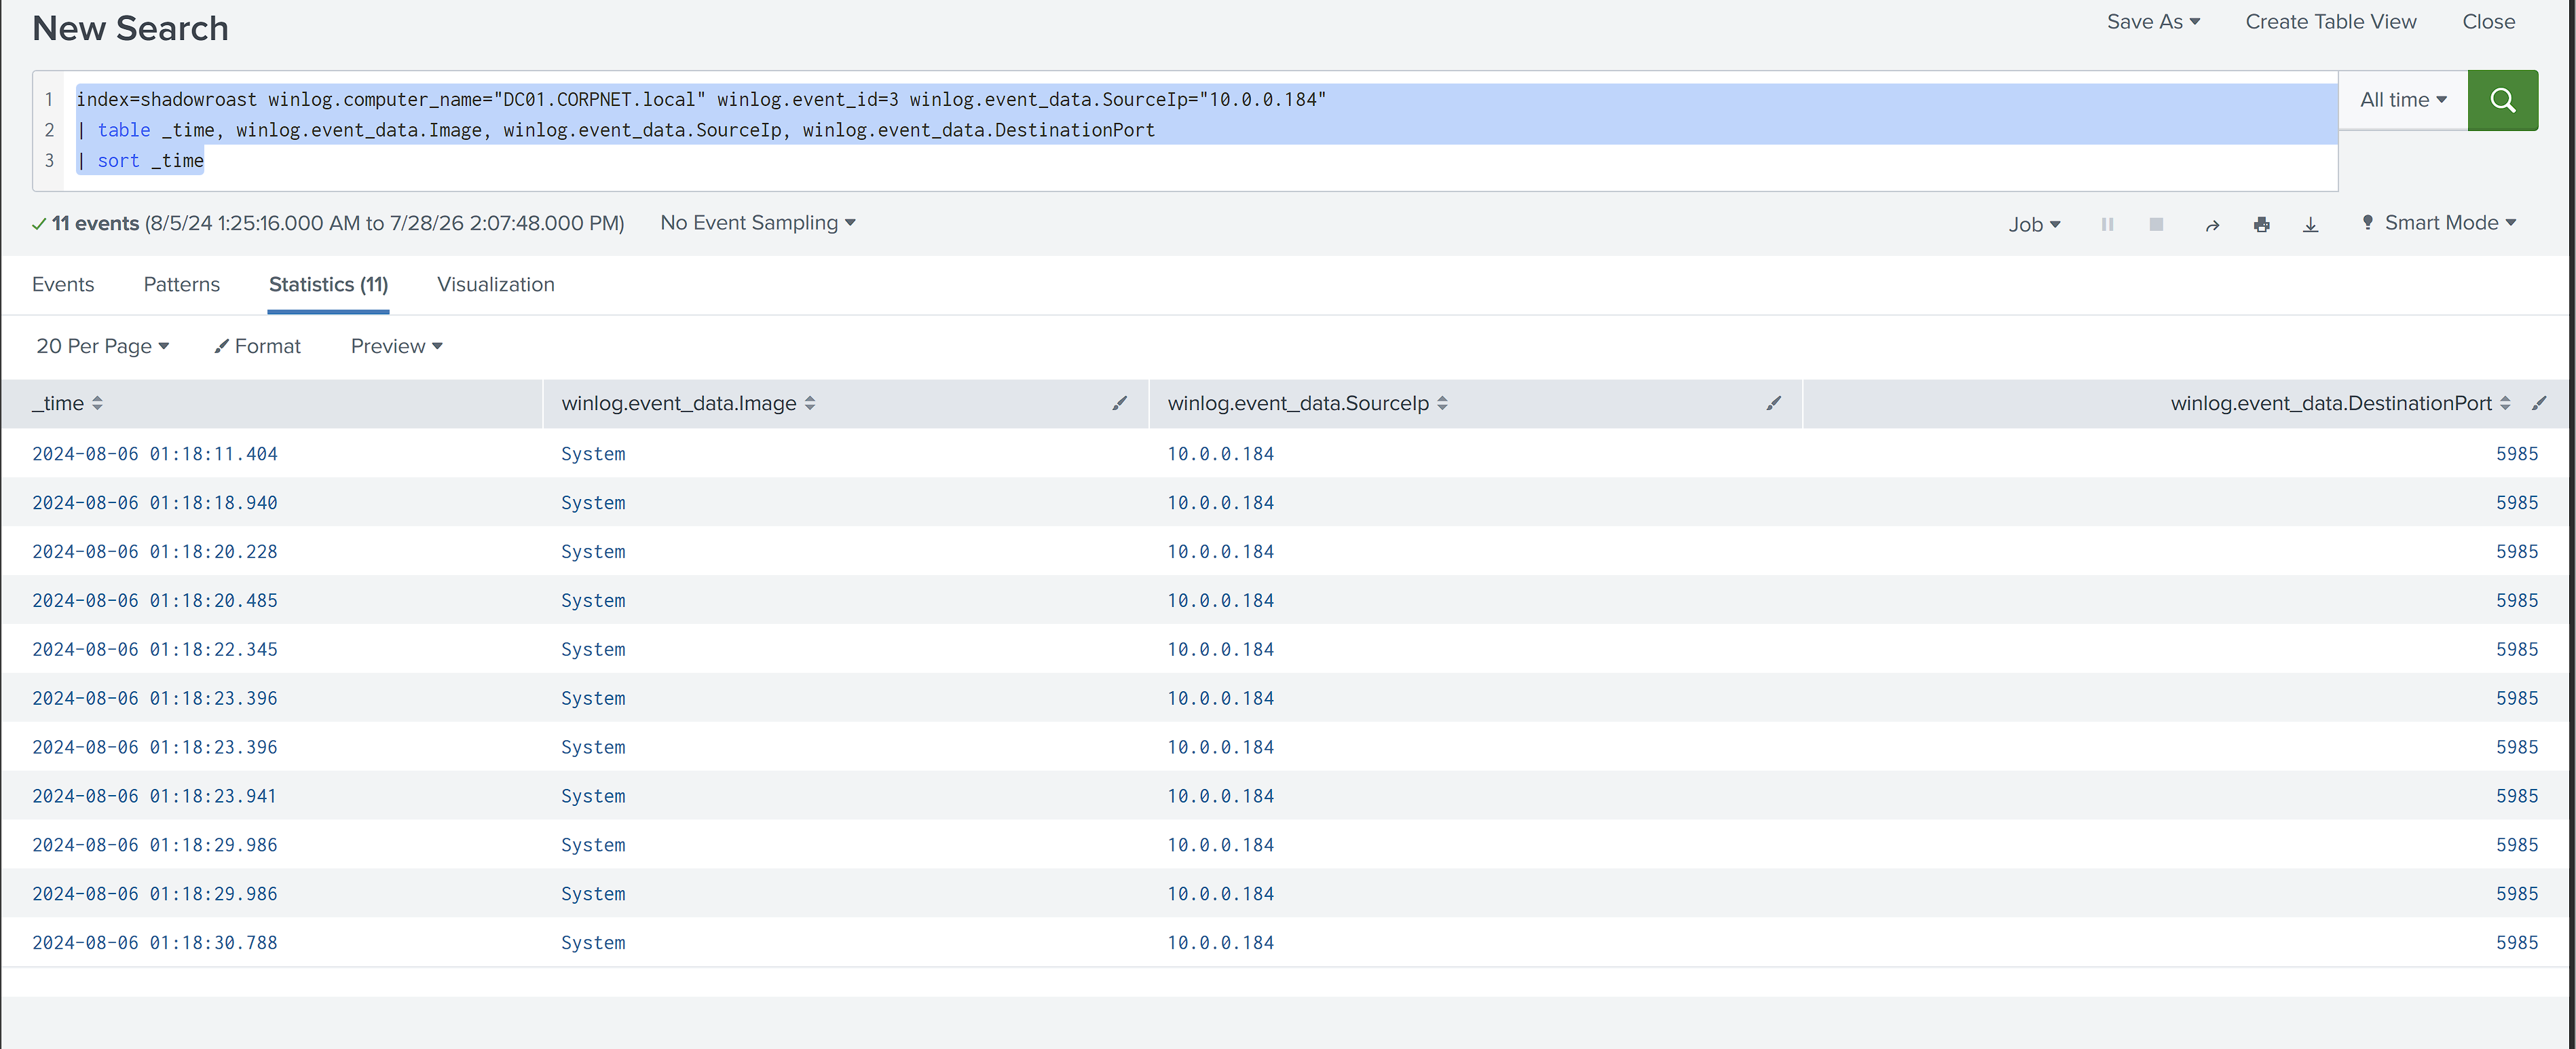Expand the No Event Sampling dropdown
The width and height of the screenshot is (2576, 1049).
click(758, 223)
